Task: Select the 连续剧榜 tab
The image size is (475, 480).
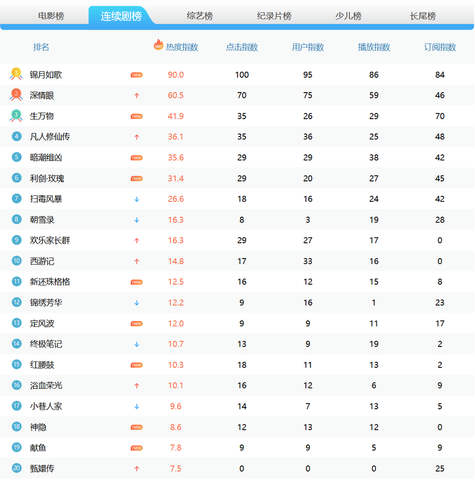Action: click(121, 16)
